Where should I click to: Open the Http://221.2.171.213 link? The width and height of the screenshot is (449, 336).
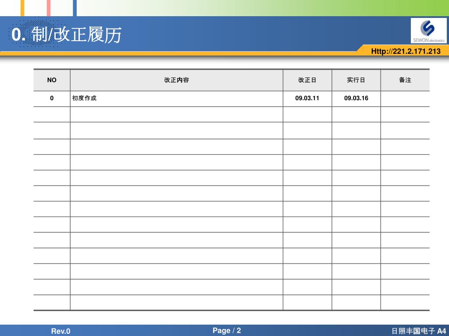click(x=406, y=52)
